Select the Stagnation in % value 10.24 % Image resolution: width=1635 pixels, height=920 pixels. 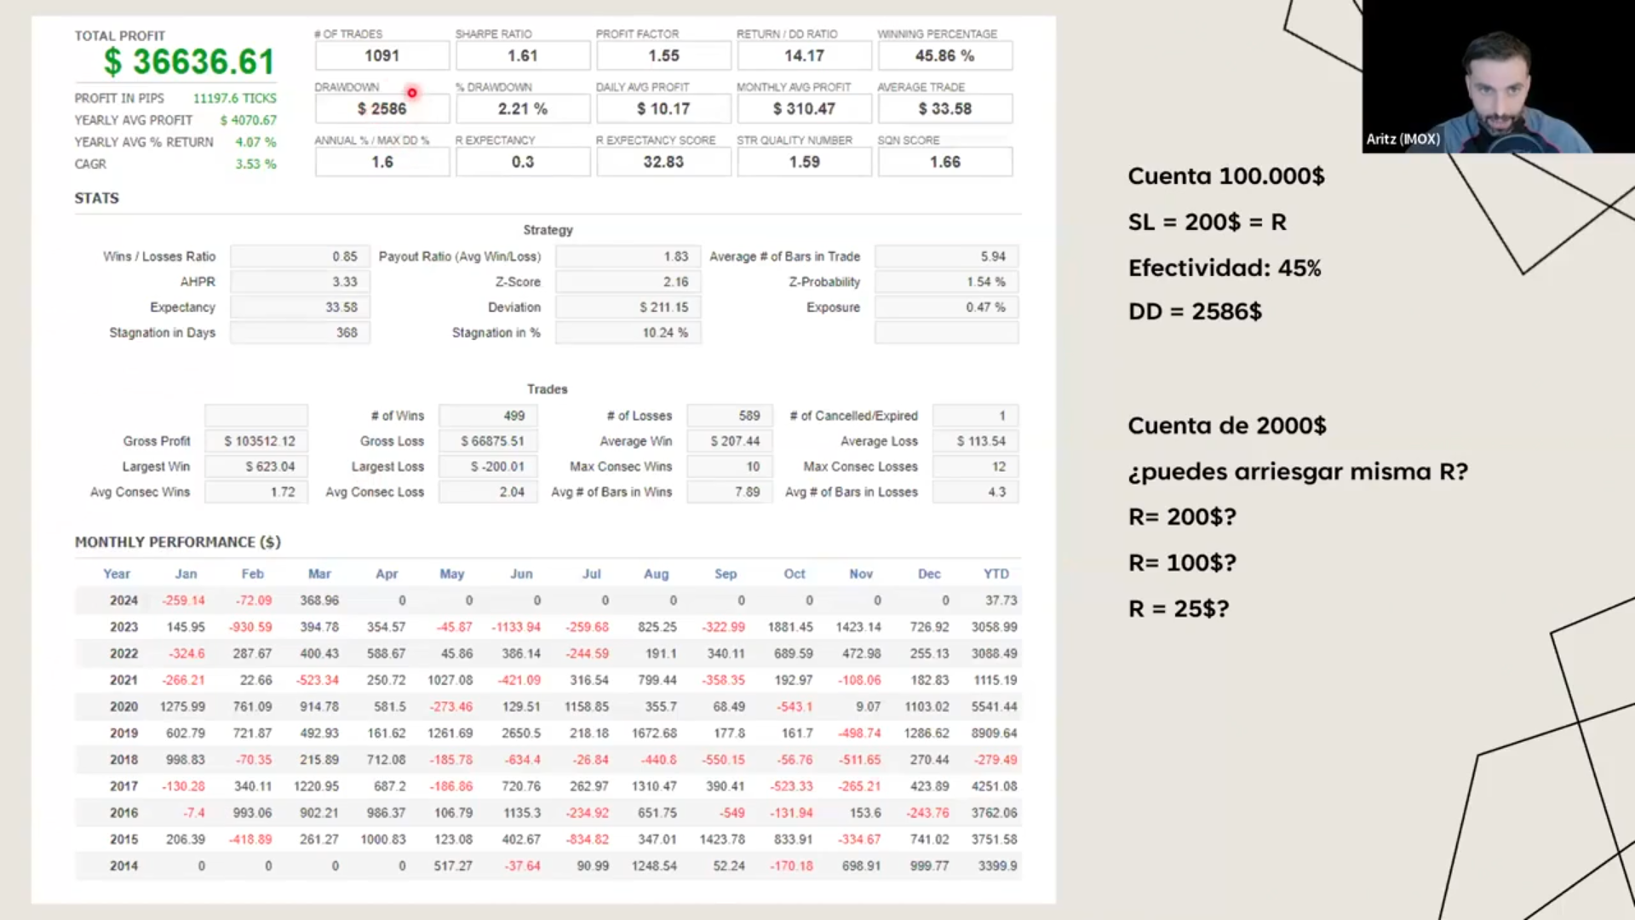[628, 333]
